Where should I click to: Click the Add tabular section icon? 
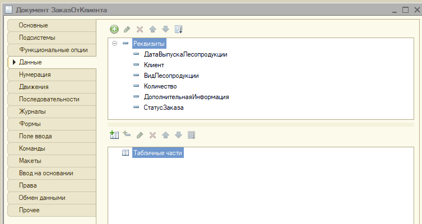(x=114, y=135)
